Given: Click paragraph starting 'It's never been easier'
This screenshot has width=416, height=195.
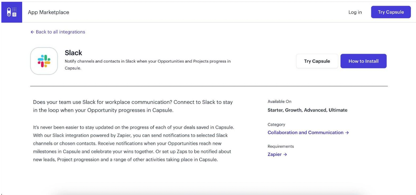Looking at the screenshot, I should tap(133, 143).
